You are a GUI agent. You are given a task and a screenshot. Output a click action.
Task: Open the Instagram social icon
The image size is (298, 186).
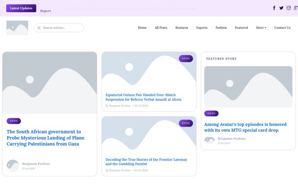pyautogui.click(x=288, y=8)
